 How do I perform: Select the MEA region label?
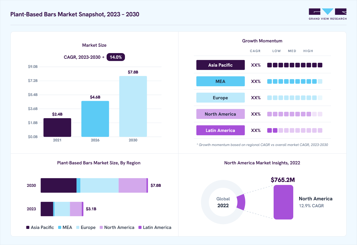pos(221,81)
